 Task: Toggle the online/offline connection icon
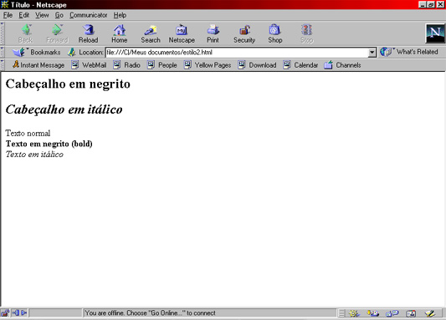pos(19,313)
